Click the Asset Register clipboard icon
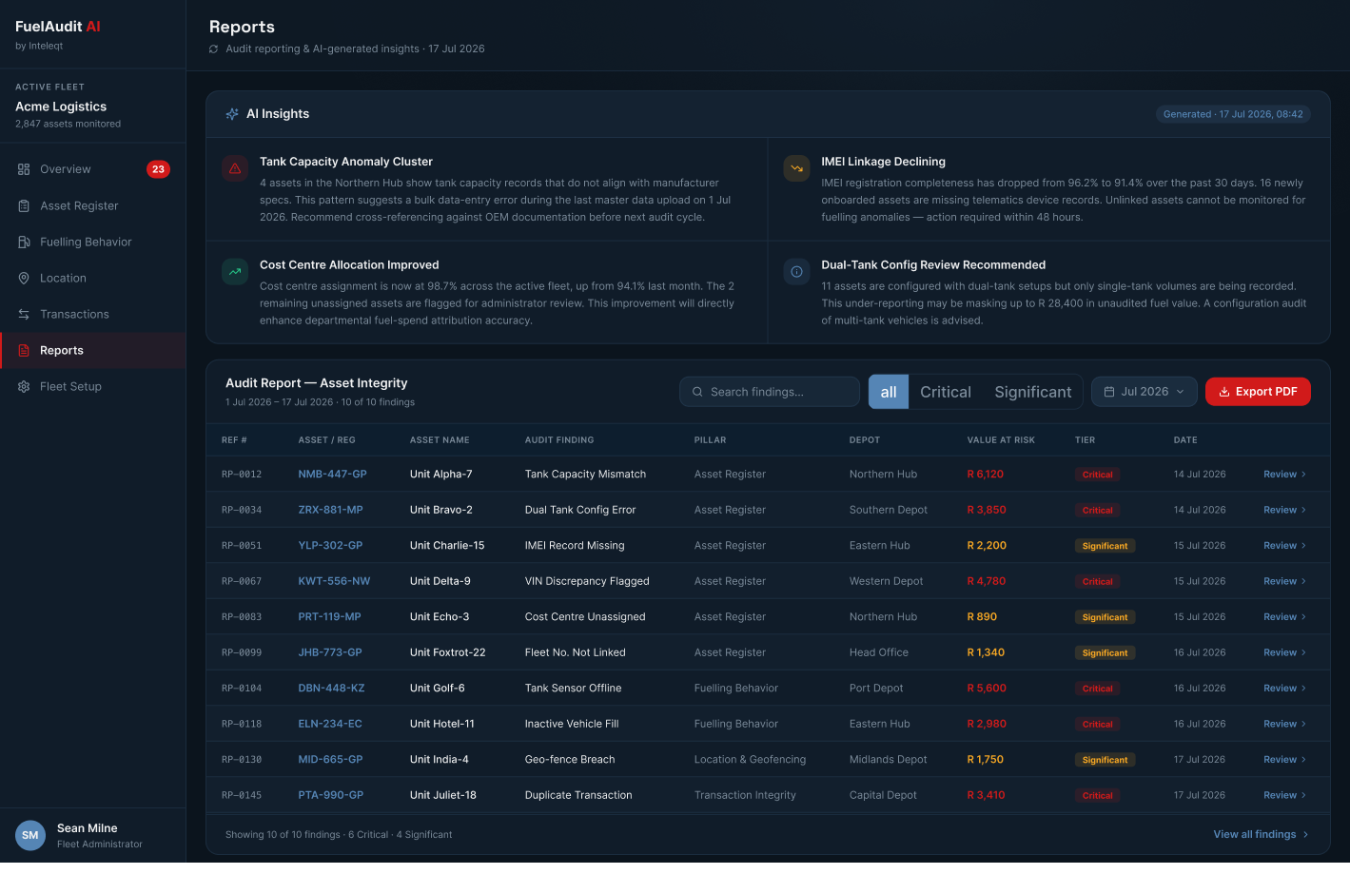 [24, 205]
